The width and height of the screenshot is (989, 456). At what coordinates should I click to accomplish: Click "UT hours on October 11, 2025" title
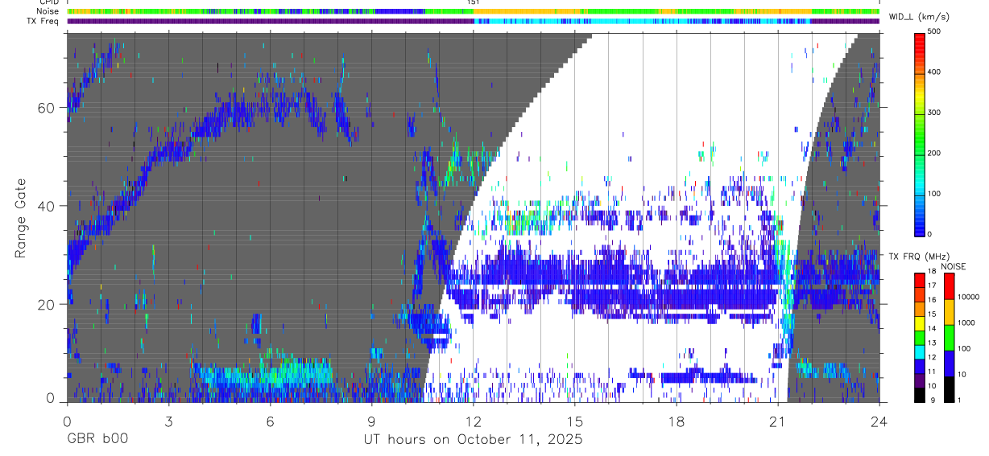click(473, 440)
